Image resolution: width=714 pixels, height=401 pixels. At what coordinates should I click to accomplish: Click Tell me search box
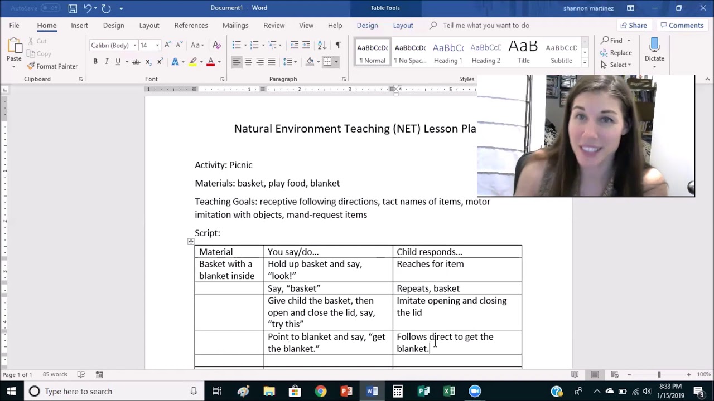pyautogui.click(x=486, y=25)
